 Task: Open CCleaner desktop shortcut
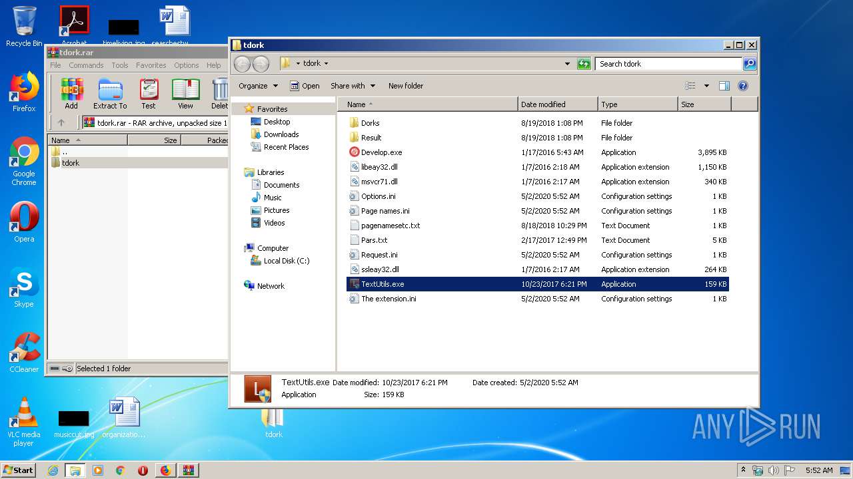click(x=24, y=353)
